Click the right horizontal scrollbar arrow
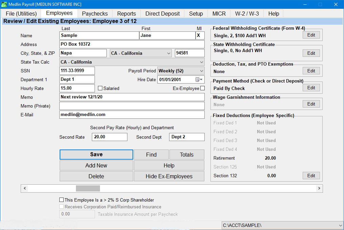The image size is (344, 230). tap(319, 188)
